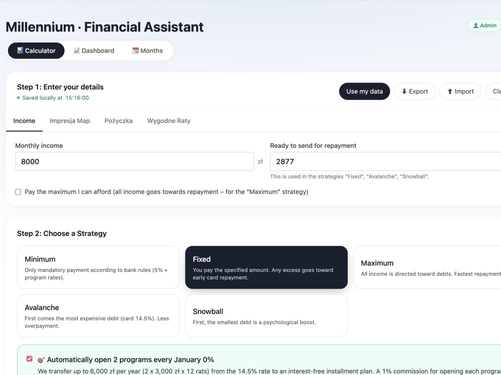Switch to the Dashboard view

tap(94, 50)
